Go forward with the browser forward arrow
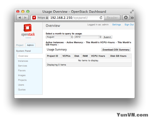 pyautogui.click(x=25, y=18)
